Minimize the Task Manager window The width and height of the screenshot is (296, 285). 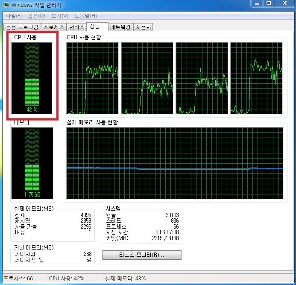[257, 3]
